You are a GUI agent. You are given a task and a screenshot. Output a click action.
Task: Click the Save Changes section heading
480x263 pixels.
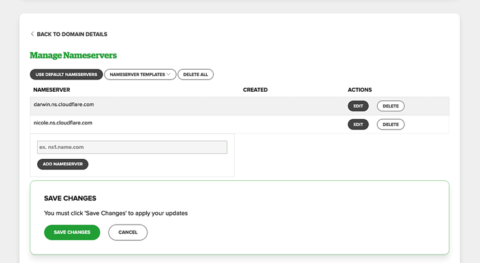70,199
